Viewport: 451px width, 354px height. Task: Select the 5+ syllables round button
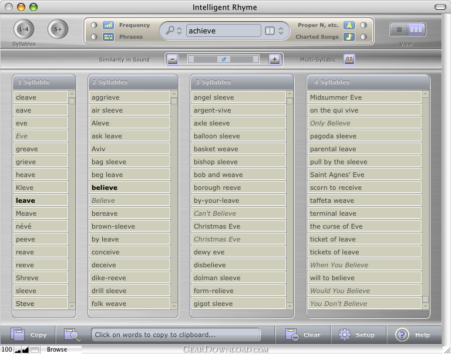click(x=58, y=29)
